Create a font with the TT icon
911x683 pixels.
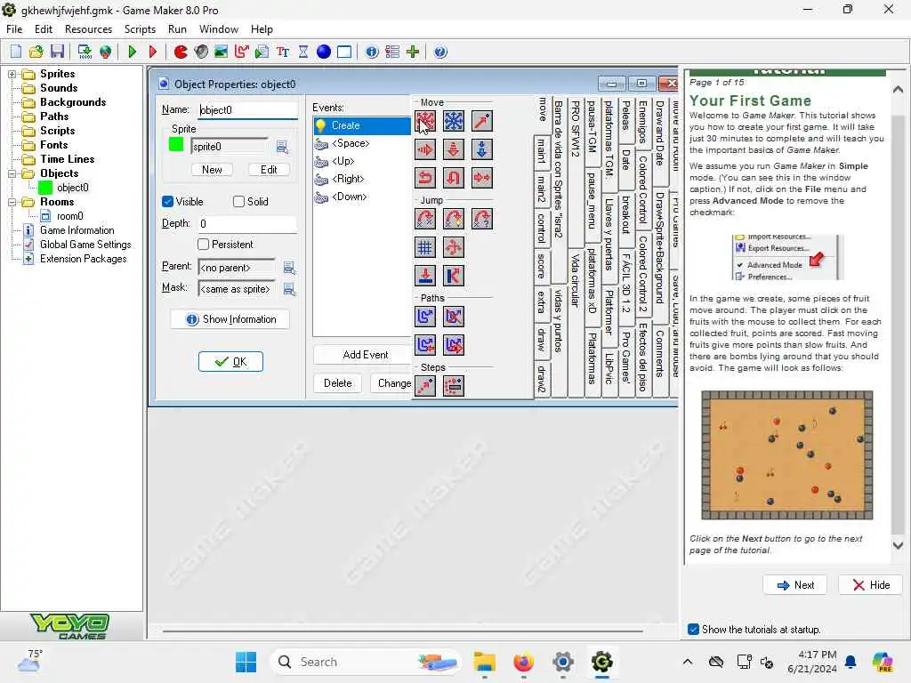pyautogui.click(x=283, y=52)
